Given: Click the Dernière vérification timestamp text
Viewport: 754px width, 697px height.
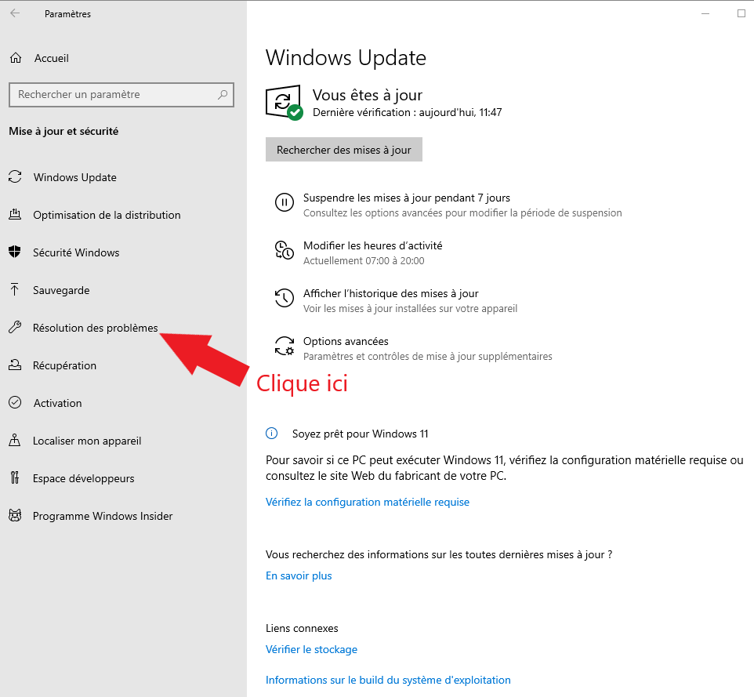Looking at the screenshot, I should coord(408,112).
